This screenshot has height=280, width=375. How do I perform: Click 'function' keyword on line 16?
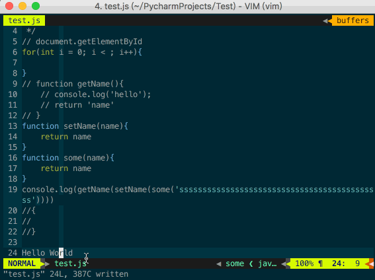point(40,158)
